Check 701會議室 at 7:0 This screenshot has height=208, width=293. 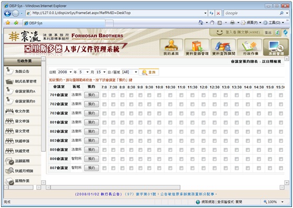[104, 95]
